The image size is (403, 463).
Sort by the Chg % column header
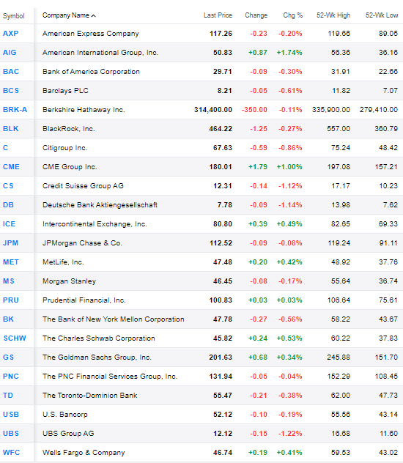point(293,15)
